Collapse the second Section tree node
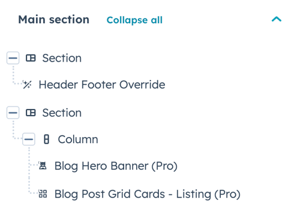The height and width of the screenshot is (222, 300). [x=13, y=112]
